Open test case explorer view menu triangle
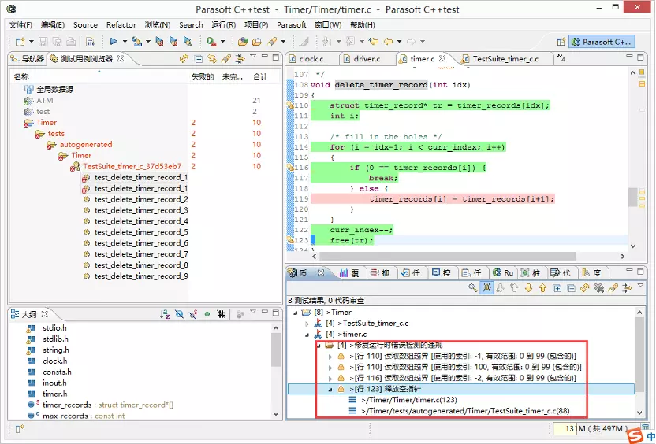 [253, 56]
